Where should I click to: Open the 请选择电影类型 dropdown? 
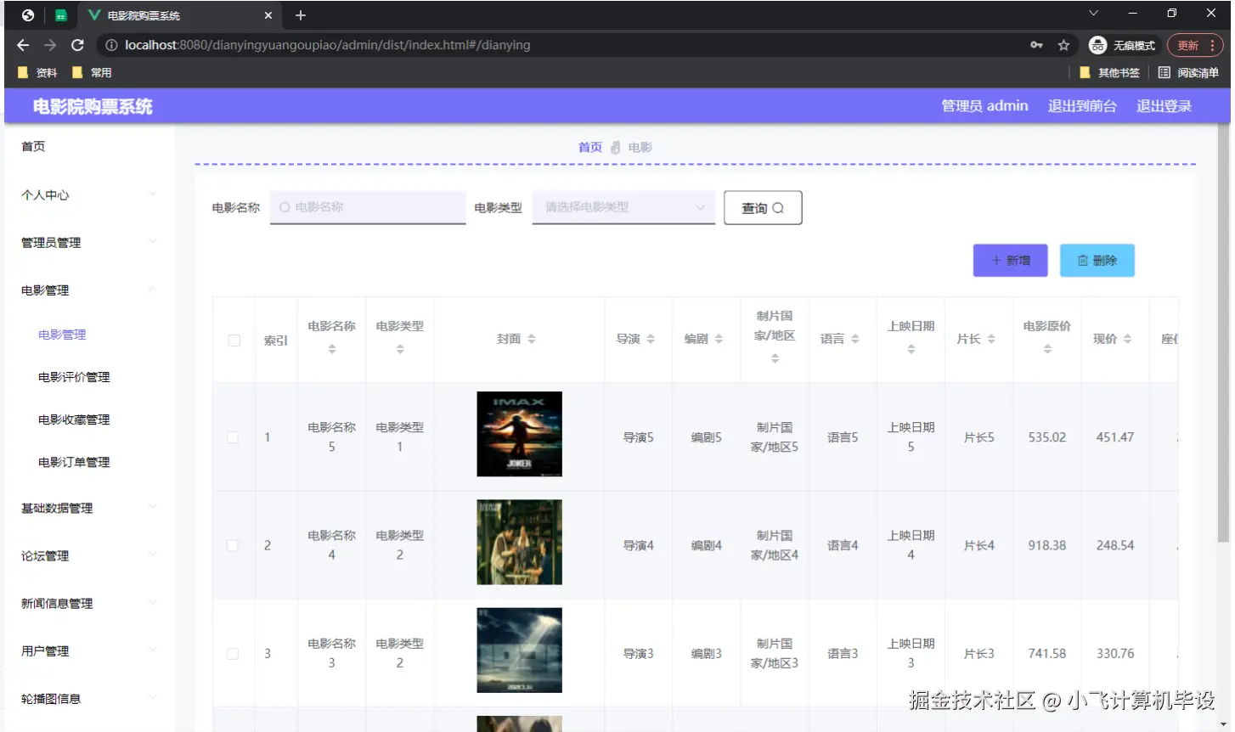pyautogui.click(x=623, y=207)
